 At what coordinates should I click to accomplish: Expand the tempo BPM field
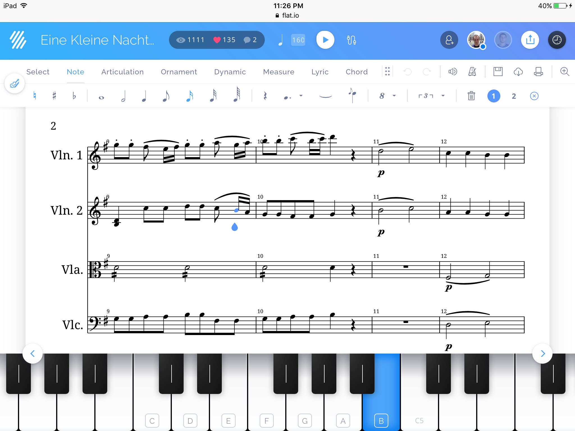299,40
